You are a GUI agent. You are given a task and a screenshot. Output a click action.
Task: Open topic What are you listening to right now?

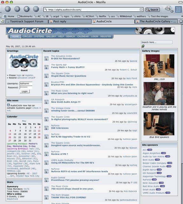coord(72,93)
